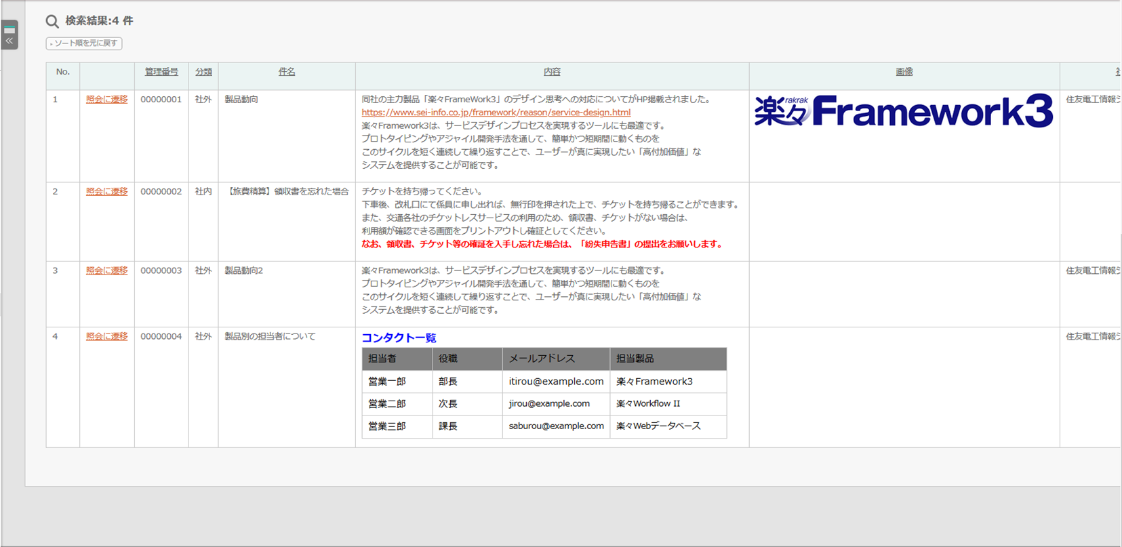Click the 楽々Framework3 logo image
The width and height of the screenshot is (1122, 547).
tap(903, 112)
